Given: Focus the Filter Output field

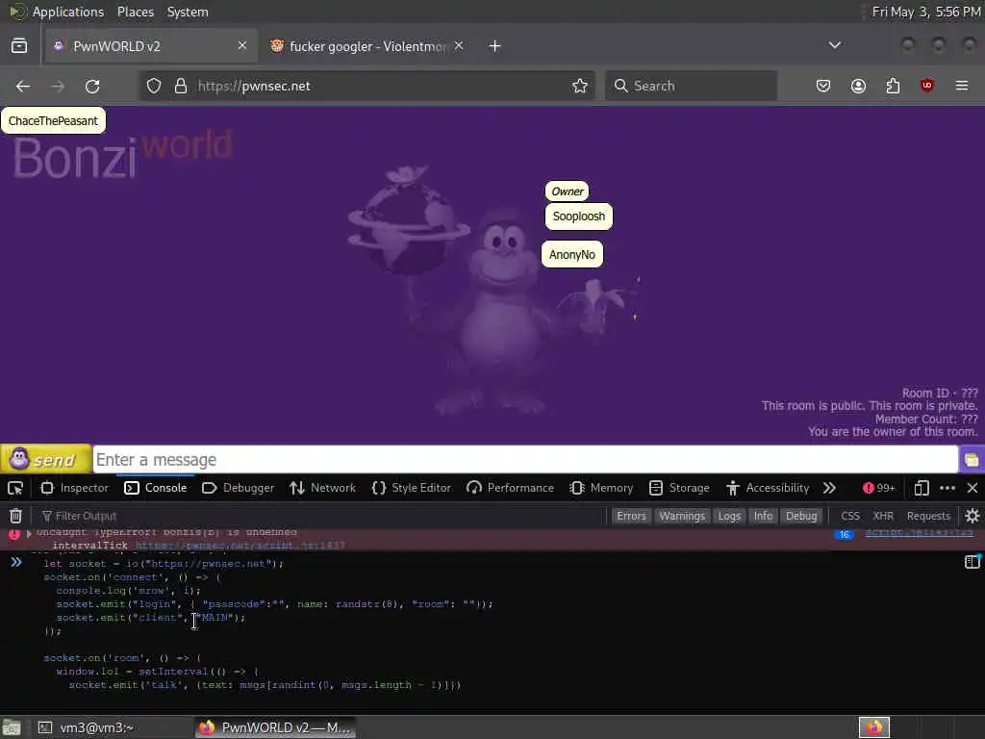Looking at the screenshot, I should (x=320, y=516).
